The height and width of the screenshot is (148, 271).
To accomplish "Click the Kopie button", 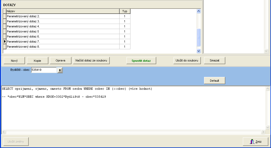I will [37, 61].
